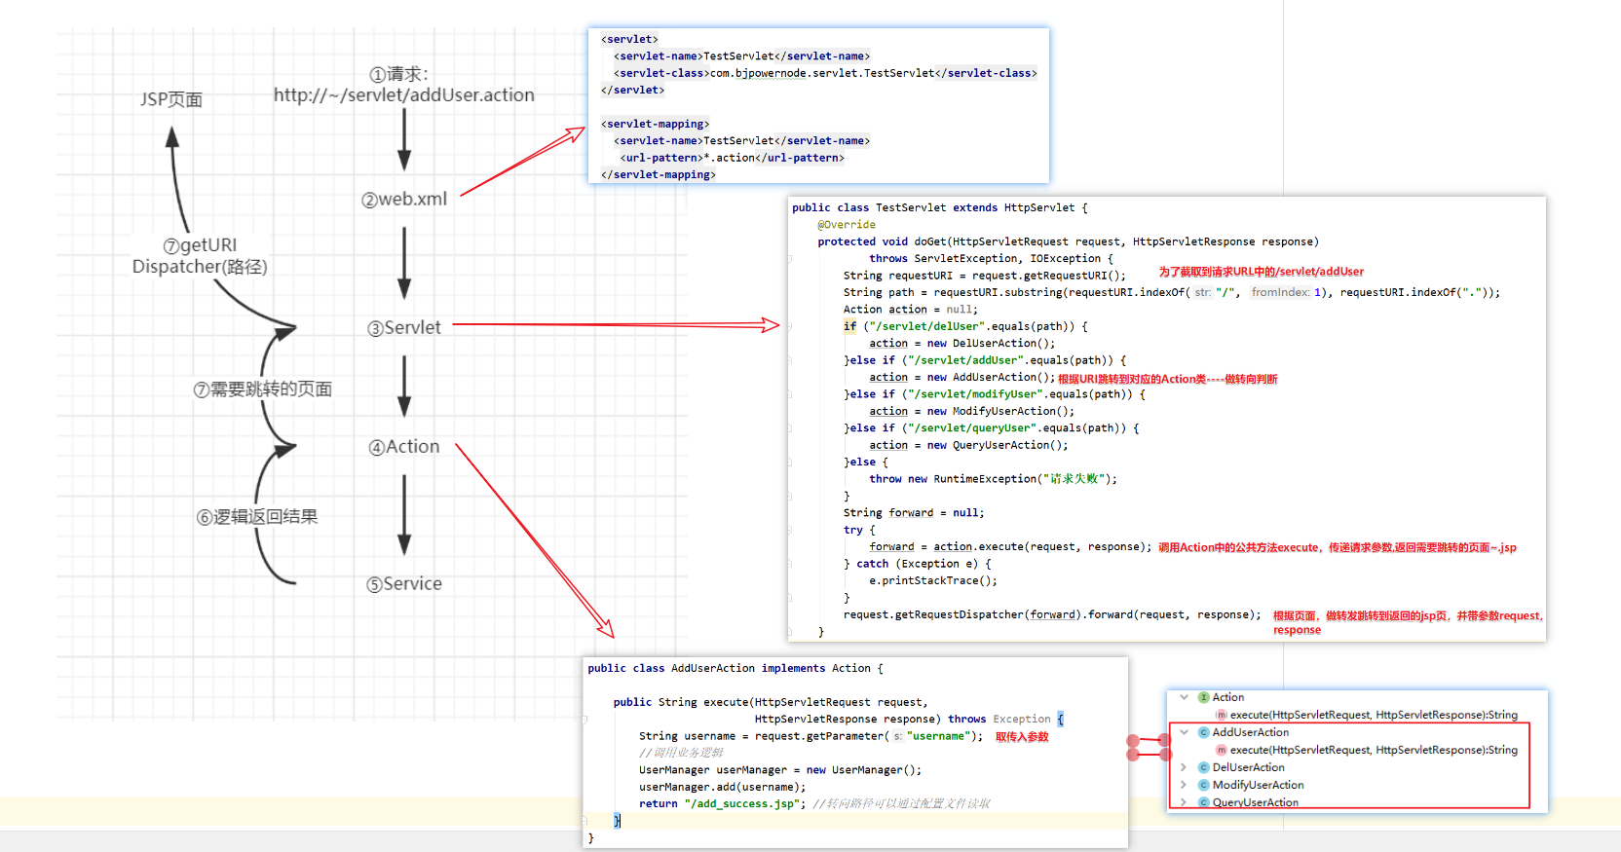Click the JSP页面 label in diagram
The width and height of the screenshot is (1621, 852).
171,99
